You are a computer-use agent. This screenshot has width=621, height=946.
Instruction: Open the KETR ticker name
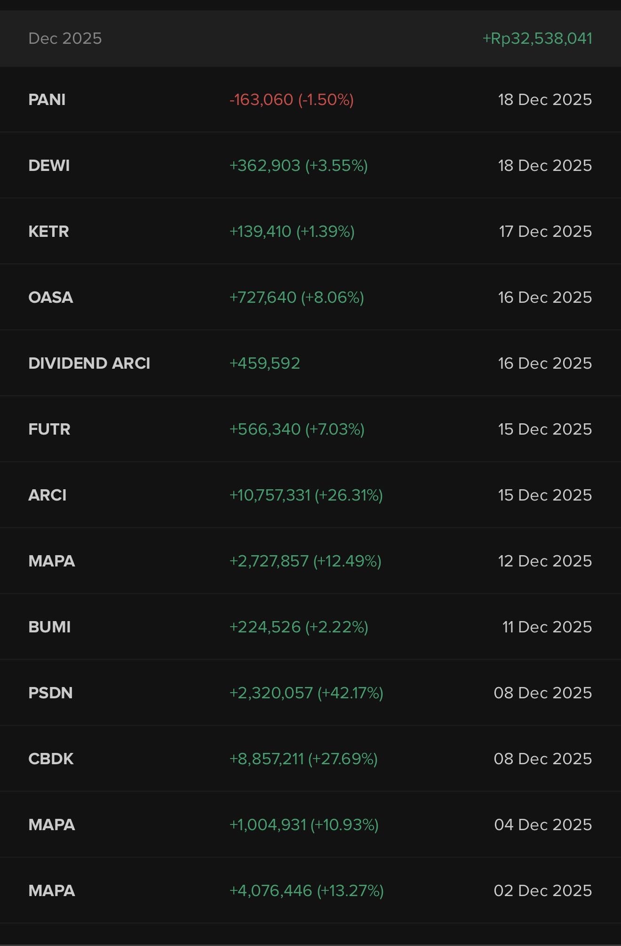(x=48, y=232)
